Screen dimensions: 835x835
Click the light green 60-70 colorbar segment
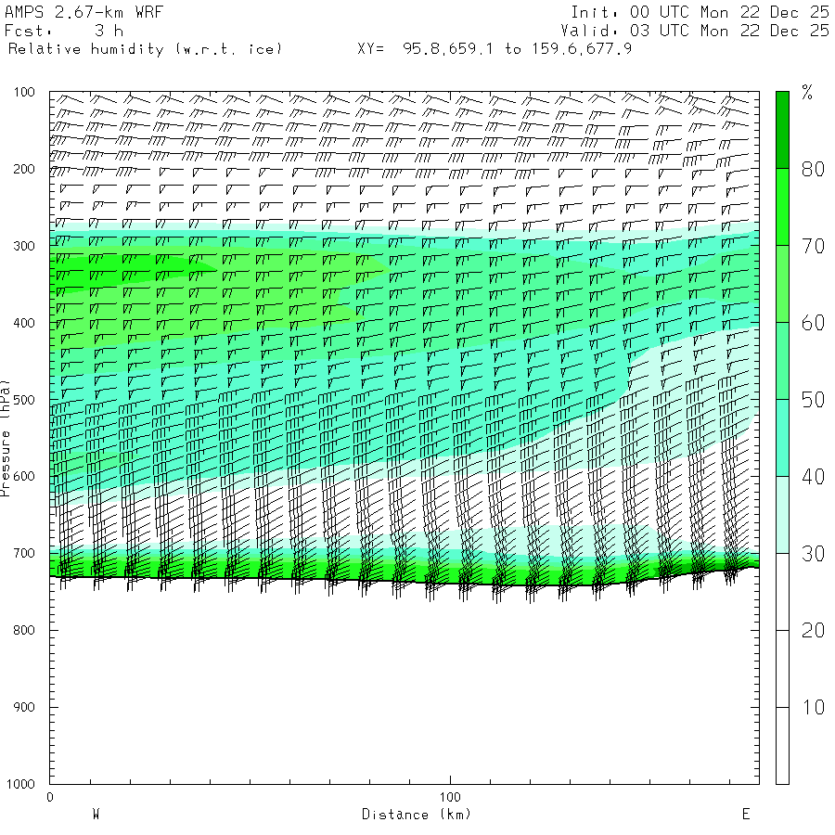(782, 284)
